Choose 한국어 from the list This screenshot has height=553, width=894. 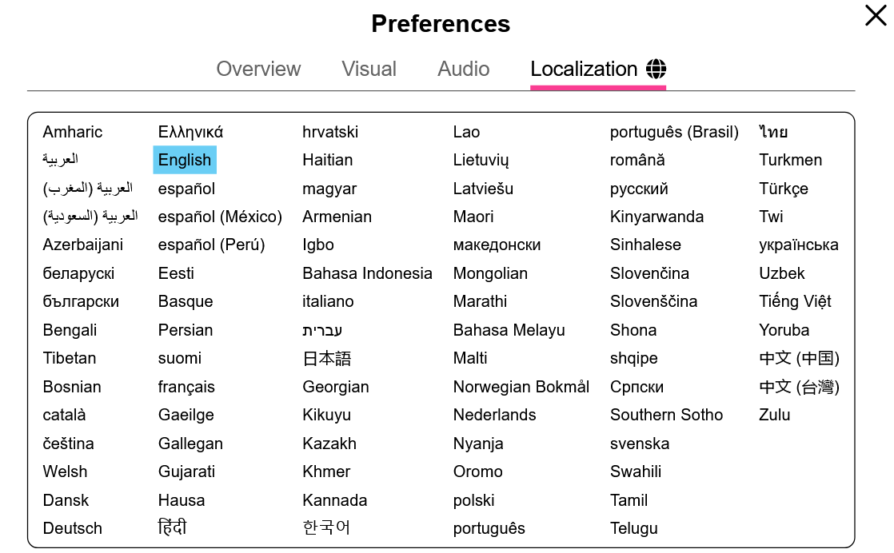326,527
